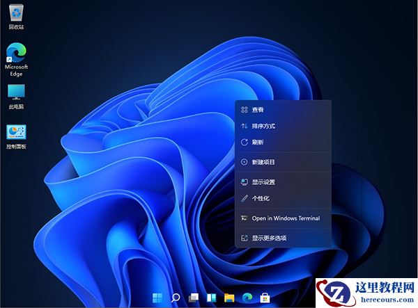
Task: Launch Edge from the taskbar
Action: coord(247,298)
